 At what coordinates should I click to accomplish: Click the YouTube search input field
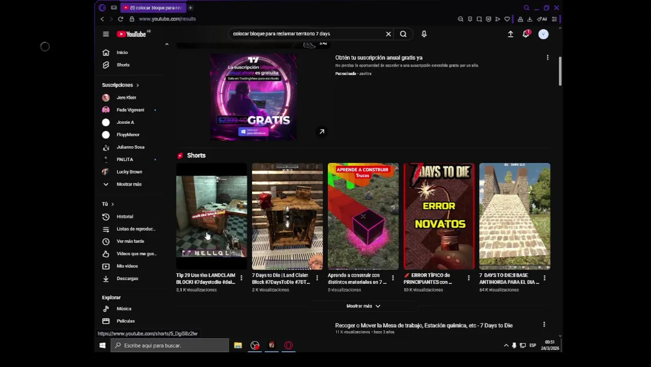(307, 34)
